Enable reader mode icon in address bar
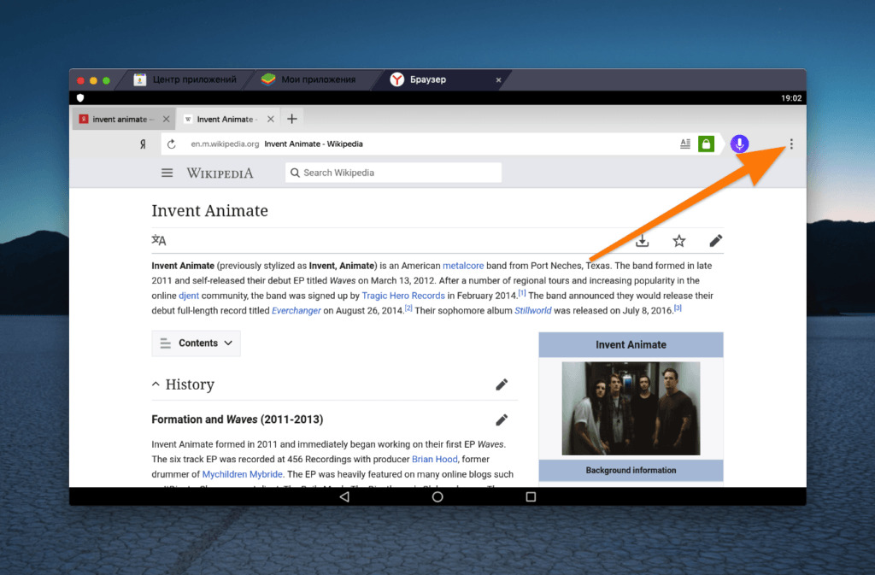The height and width of the screenshot is (575, 875). point(685,144)
